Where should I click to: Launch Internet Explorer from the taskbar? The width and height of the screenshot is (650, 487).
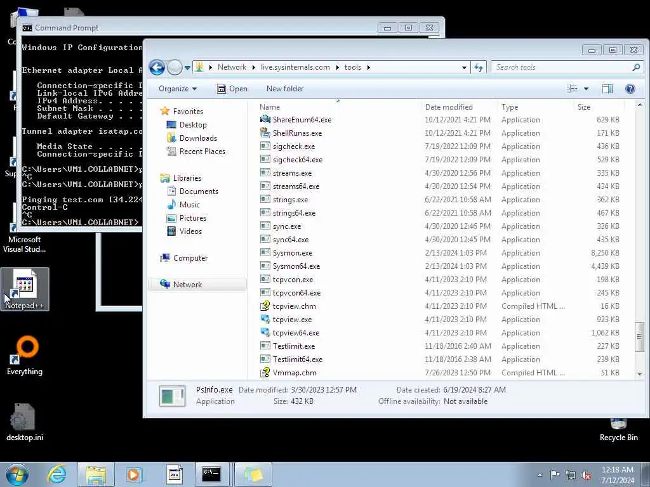point(56,474)
